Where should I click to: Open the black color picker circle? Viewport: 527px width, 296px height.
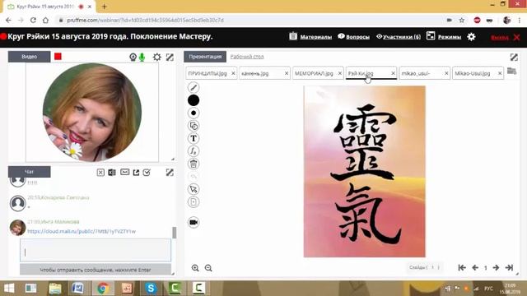point(194,100)
